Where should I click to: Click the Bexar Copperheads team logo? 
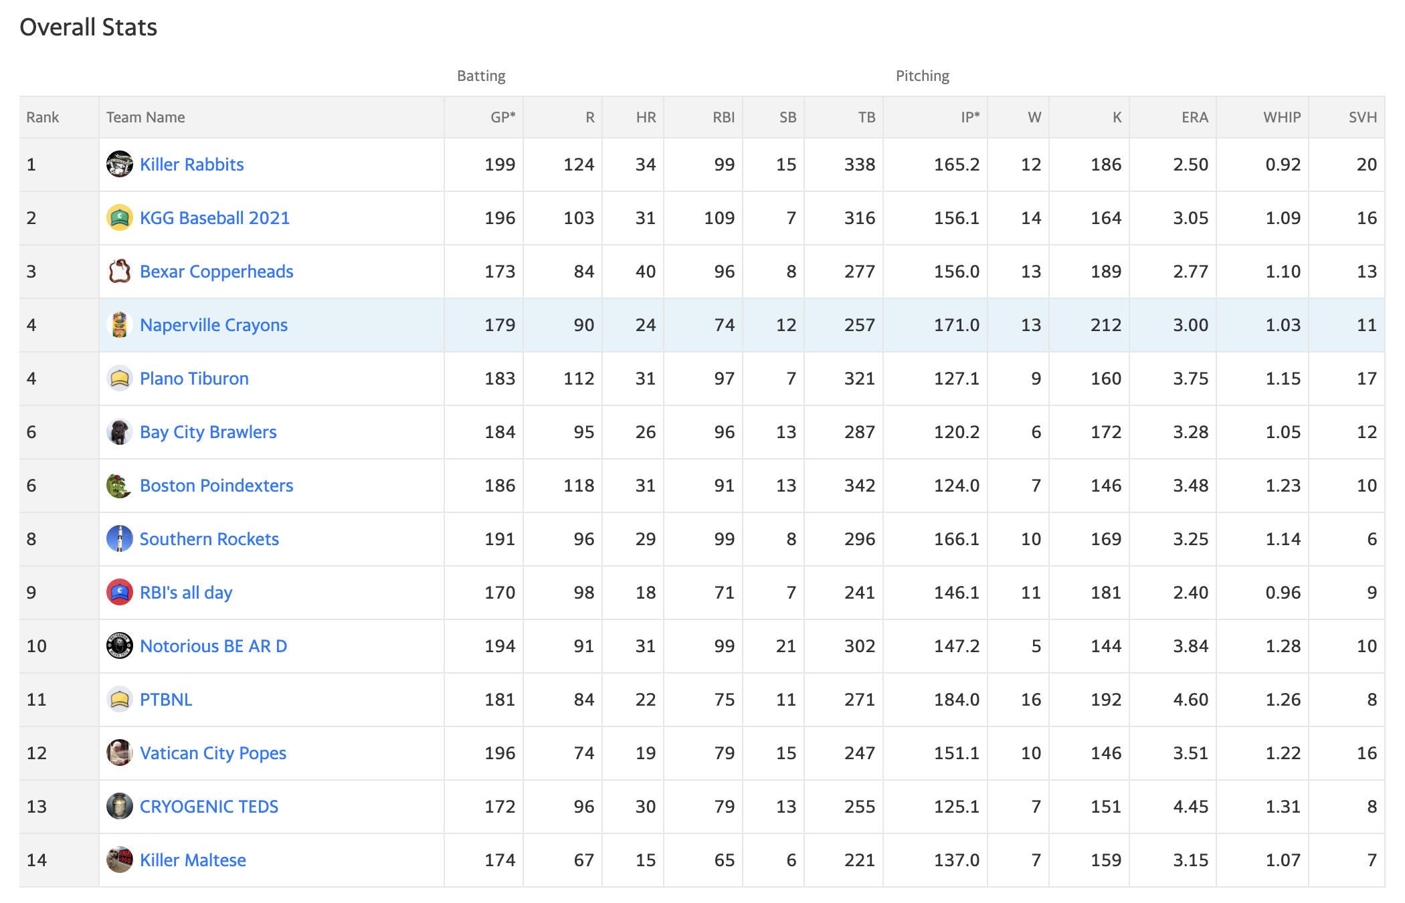tap(119, 271)
